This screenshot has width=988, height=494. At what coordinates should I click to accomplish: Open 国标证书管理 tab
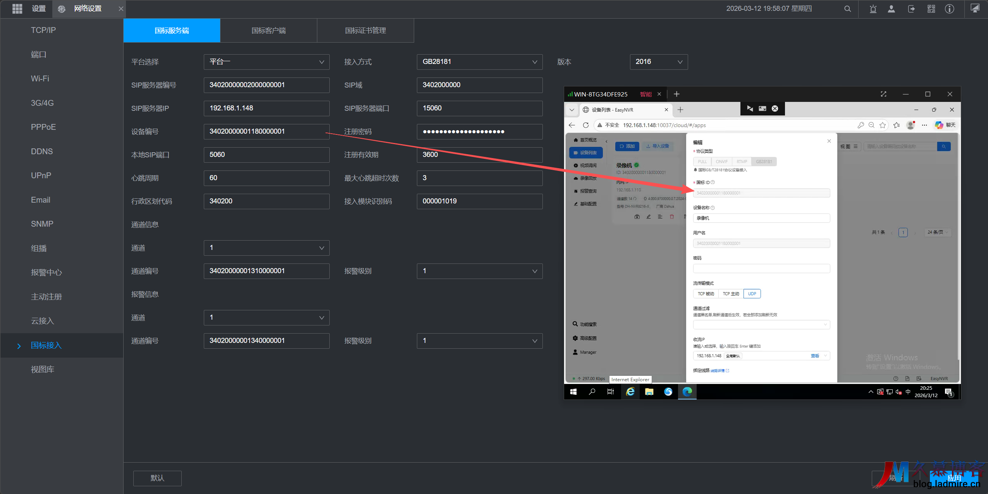[365, 31]
